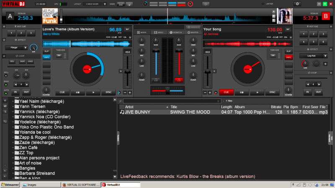Click the crossfader slider handle
Screen dimensions: 335x188
[167, 91]
